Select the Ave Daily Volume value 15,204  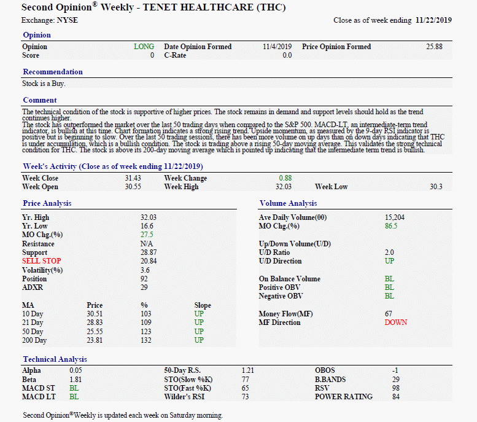click(395, 217)
